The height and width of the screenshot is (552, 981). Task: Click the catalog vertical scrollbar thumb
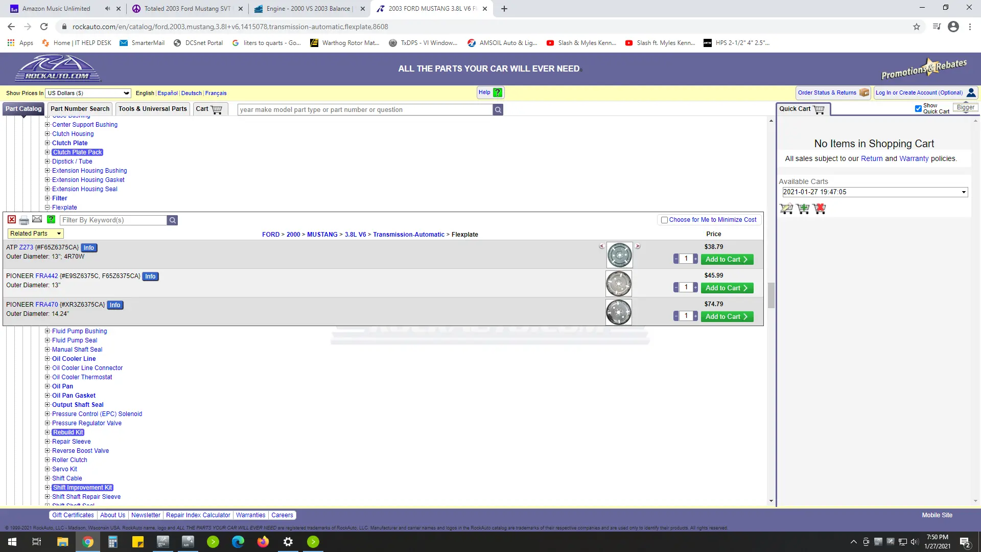(771, 295)
